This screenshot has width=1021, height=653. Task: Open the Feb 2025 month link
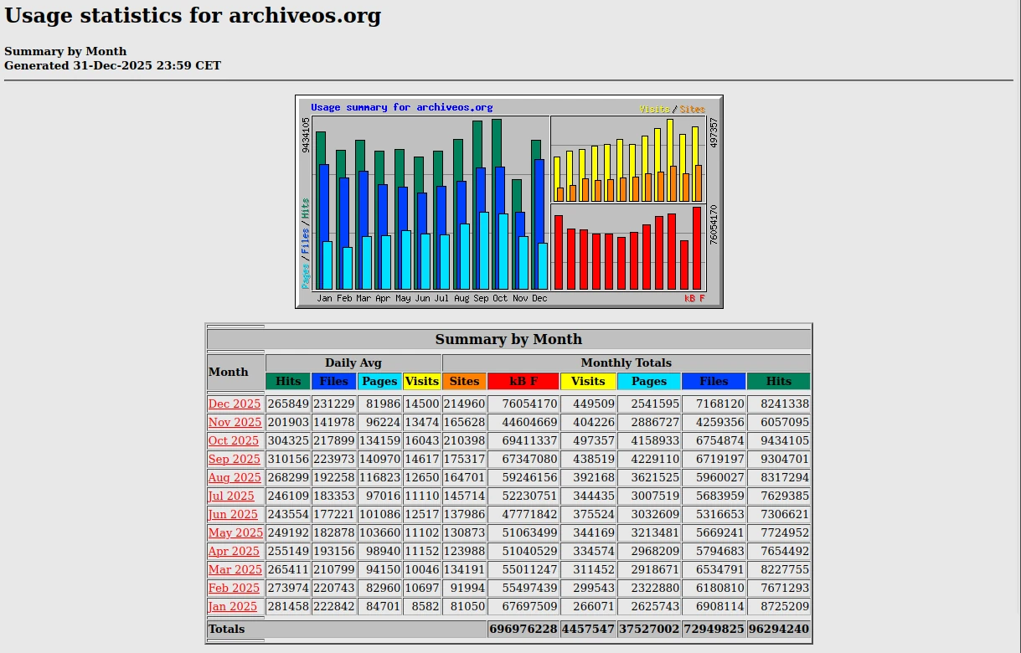[x=234, y=589]
